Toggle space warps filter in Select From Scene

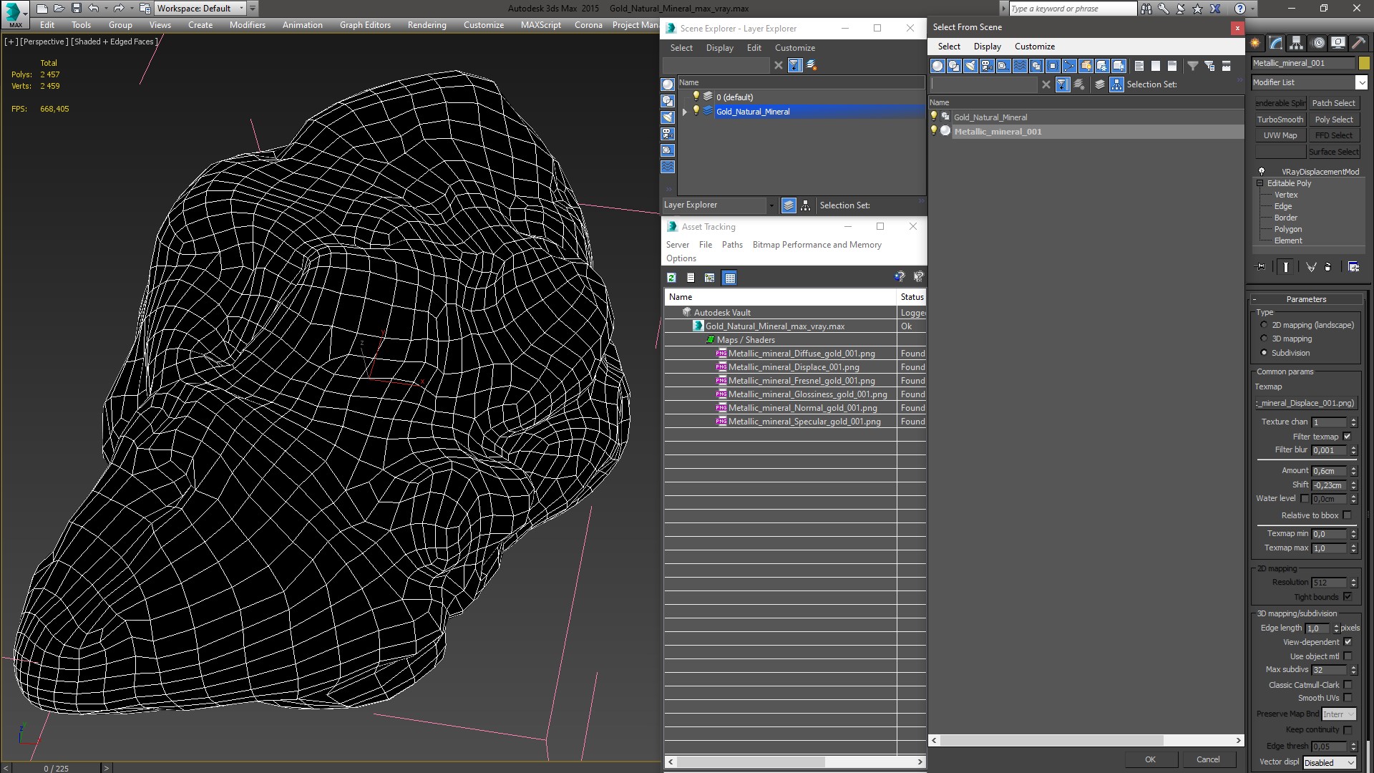tap(1020, 66)
